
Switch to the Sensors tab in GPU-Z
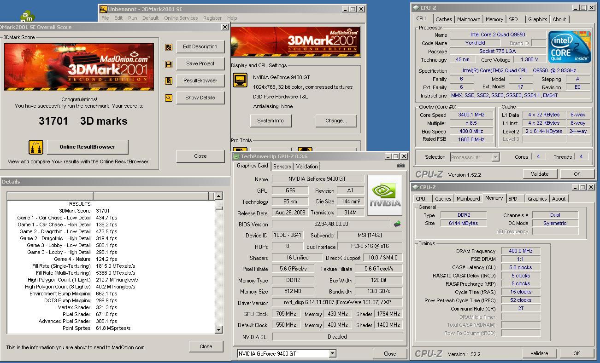point(282,167)
